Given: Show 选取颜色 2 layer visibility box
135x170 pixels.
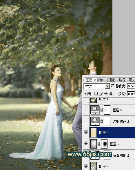Looking at the screenshot, I should click(86, 121).
